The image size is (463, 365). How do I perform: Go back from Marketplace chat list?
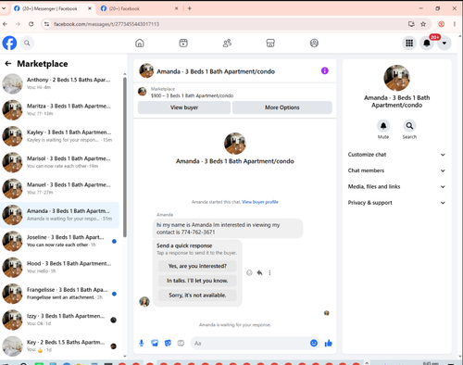pos(8,64)
